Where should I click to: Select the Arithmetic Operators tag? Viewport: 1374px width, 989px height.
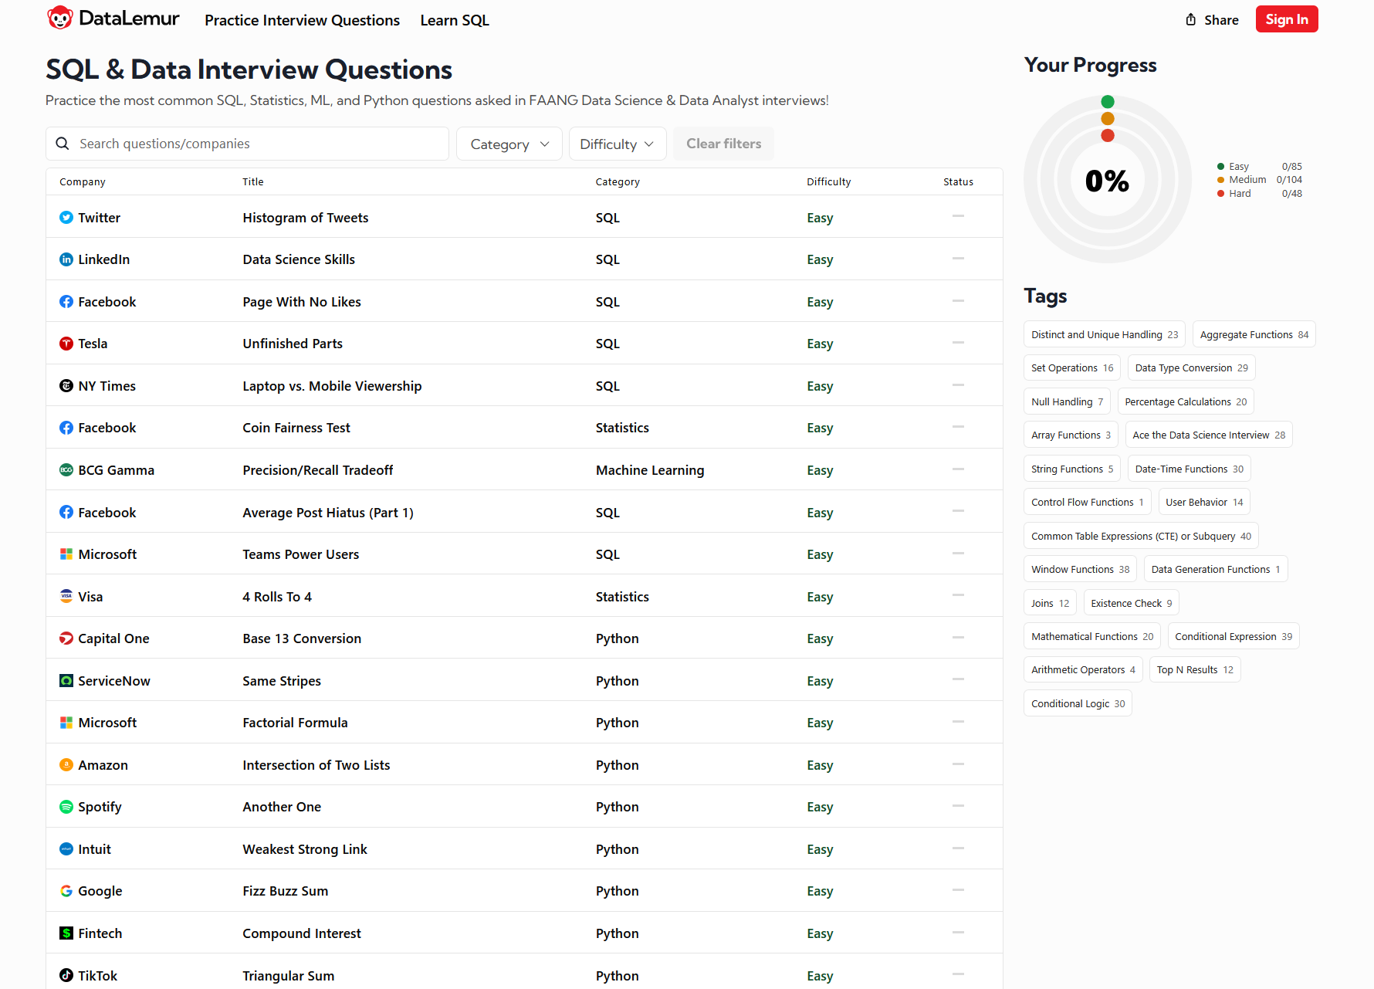1083,669
